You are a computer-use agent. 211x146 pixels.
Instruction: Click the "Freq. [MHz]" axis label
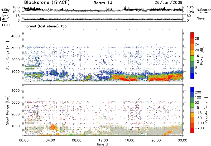[x=5, y=18]
